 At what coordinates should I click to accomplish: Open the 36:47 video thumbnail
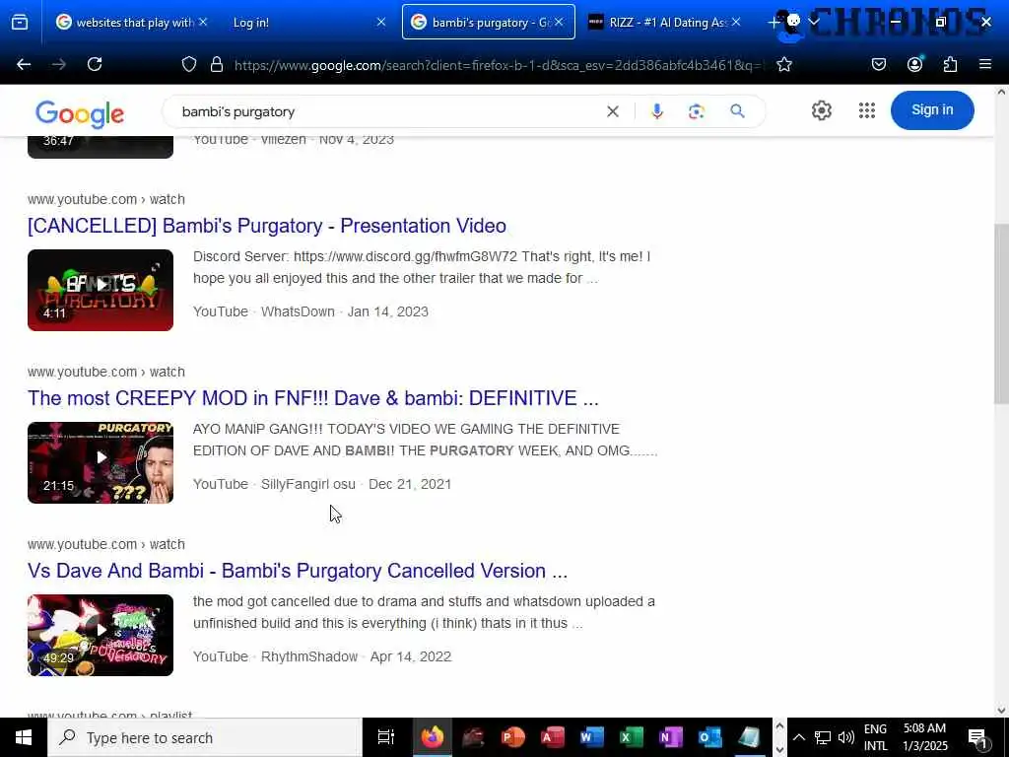coord(101,148)
